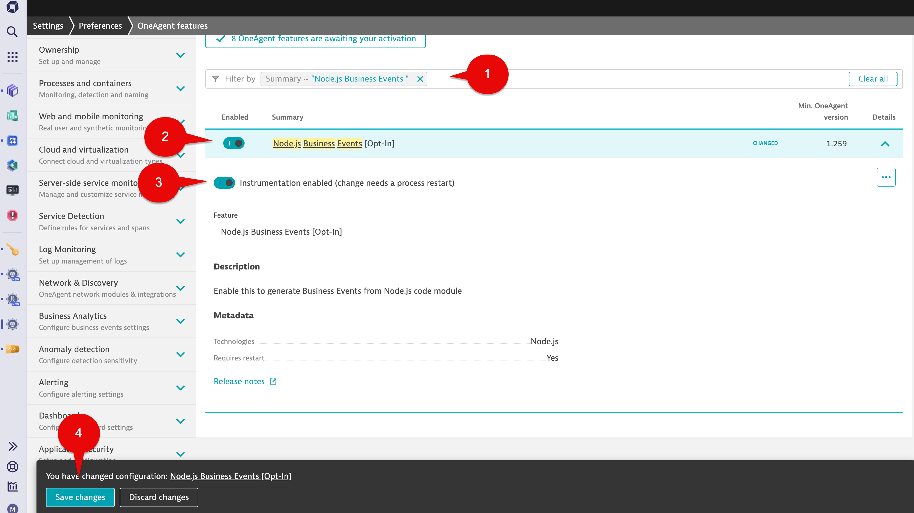Expand the Anomaly detection section
The width and height of the screenshot is (914, 513).
181,355
